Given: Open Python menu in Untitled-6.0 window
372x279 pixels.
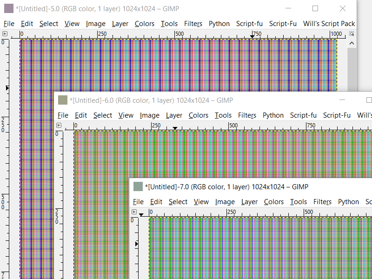Looking at the screenshot, I should 273,115.
